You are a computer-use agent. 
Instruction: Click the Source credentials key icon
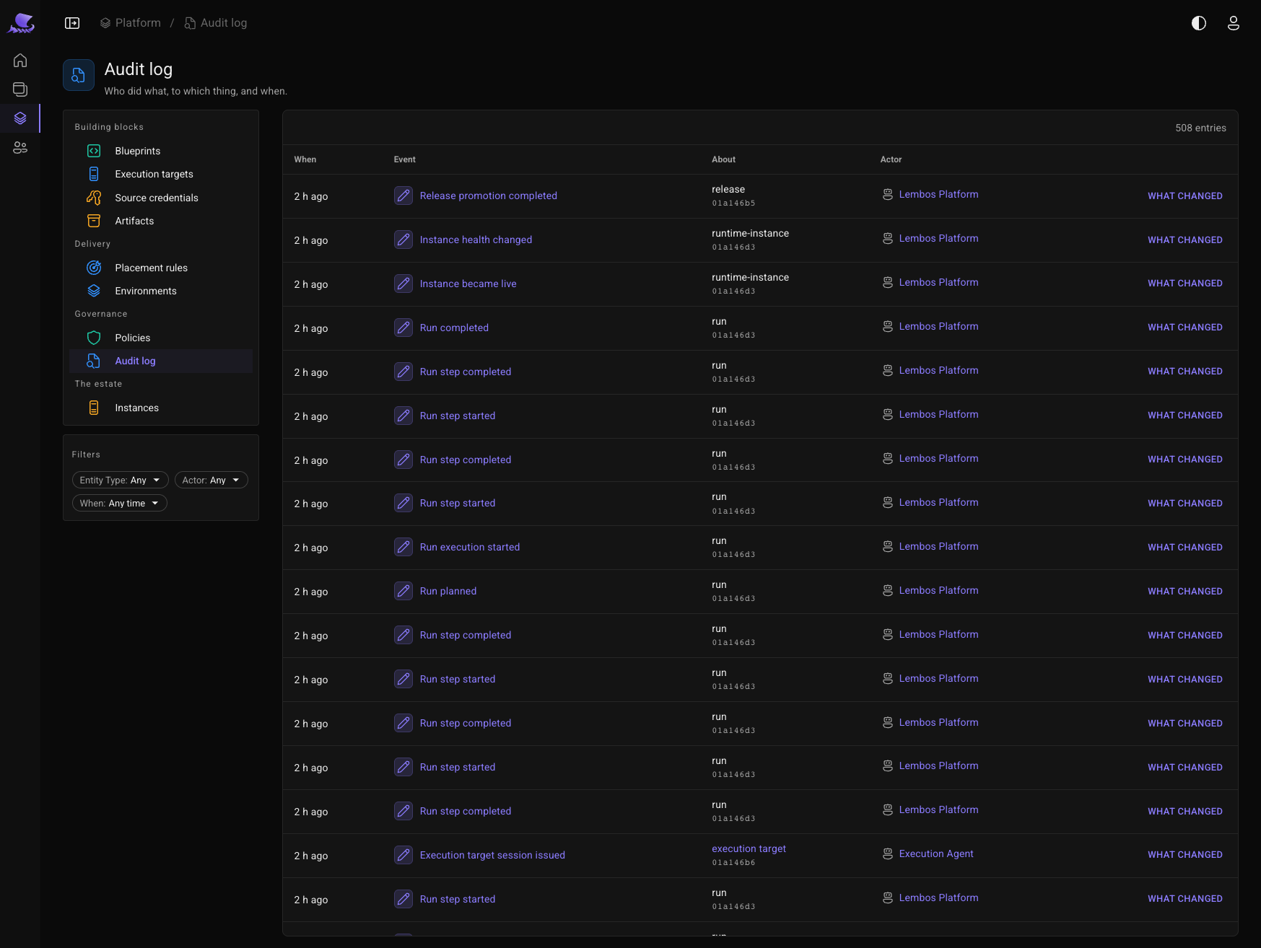point(94,198)
